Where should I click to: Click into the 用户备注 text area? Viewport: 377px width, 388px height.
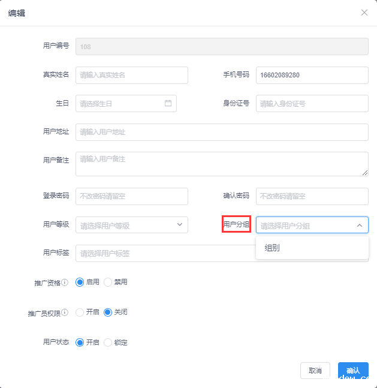222,164
